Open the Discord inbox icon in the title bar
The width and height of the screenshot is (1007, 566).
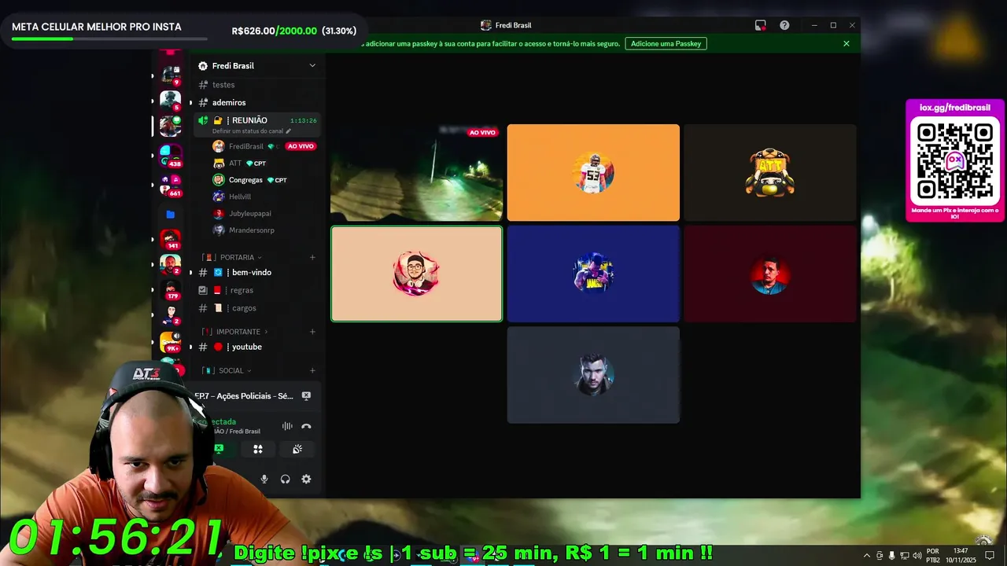tap(760, 25)
